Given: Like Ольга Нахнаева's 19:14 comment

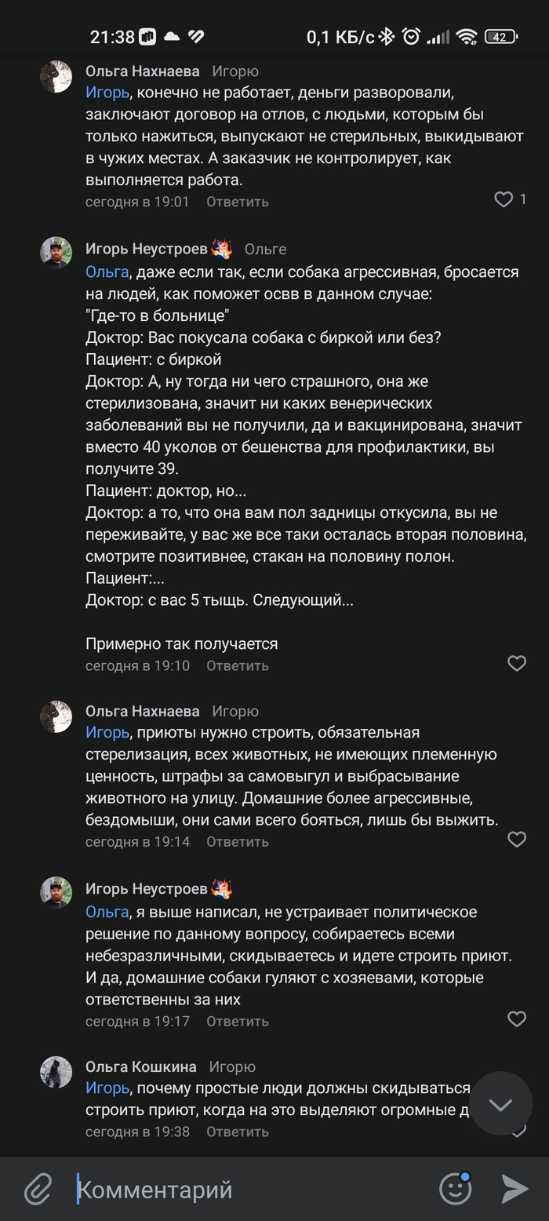Looking at the screenshot, I should click(517, 839).
